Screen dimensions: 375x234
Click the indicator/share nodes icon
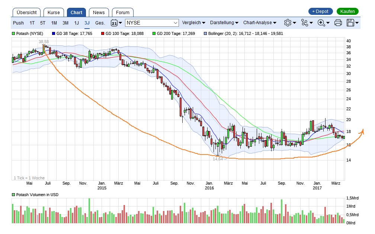[304, 23]
